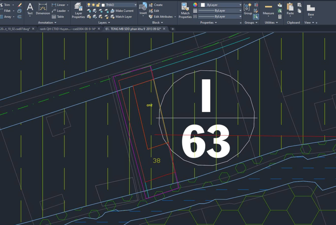The width and height of the screenshot is (336, 225).
Task: Switch to the ranh QH CTXD Huyen drawing tab
Action: 67,29
